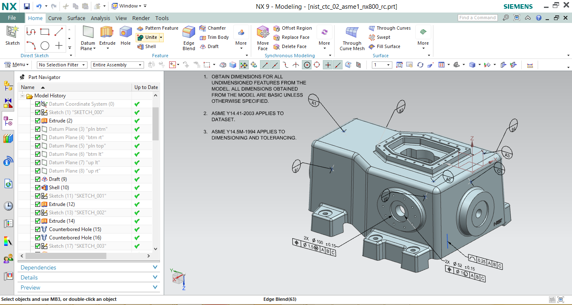Open the No Selection Filter dropdown
Viewport: 572px width, 305px height.
62,65
